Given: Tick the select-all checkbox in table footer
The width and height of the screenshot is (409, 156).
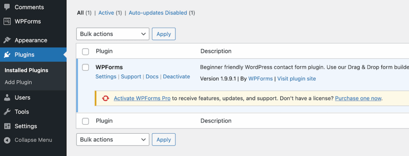Looking at the screenshot, I should [x=85, y=121].
